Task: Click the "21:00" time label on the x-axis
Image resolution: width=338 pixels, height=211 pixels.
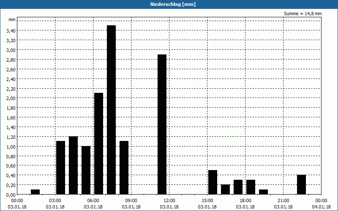Action: click(x=283, y=201)
